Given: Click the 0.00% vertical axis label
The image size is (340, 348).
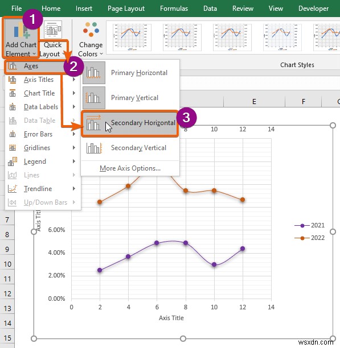Looking at the screenshot, I should 56,299.
